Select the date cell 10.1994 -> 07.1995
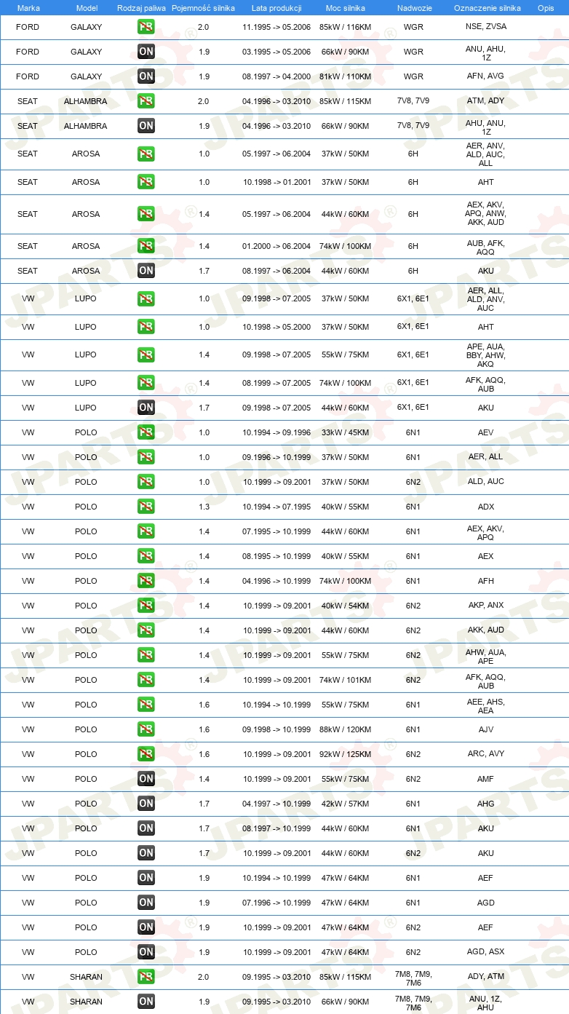Screen dimensions: 569x1014 click(276, 507)
